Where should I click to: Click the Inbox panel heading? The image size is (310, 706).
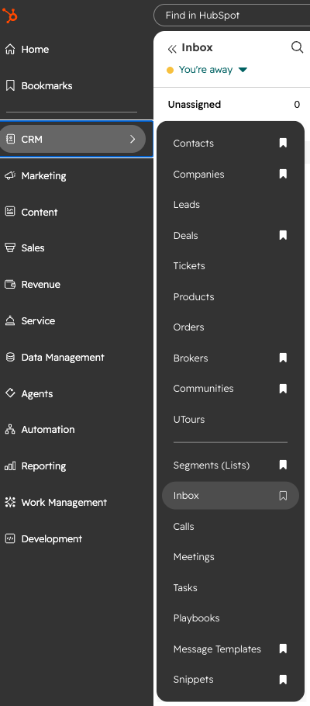click(197, 47)
